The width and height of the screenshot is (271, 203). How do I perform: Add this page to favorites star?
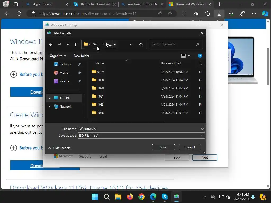coord(170,13)
